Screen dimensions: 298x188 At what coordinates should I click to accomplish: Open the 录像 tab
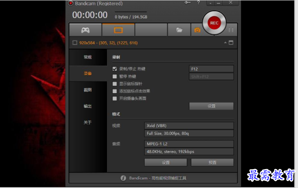click(88, 74)
